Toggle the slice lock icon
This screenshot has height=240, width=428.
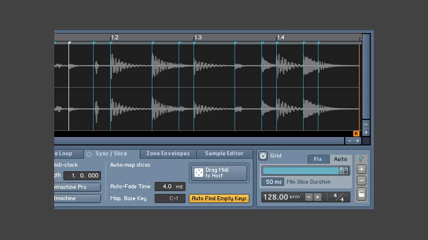click(x=361, y=194)
